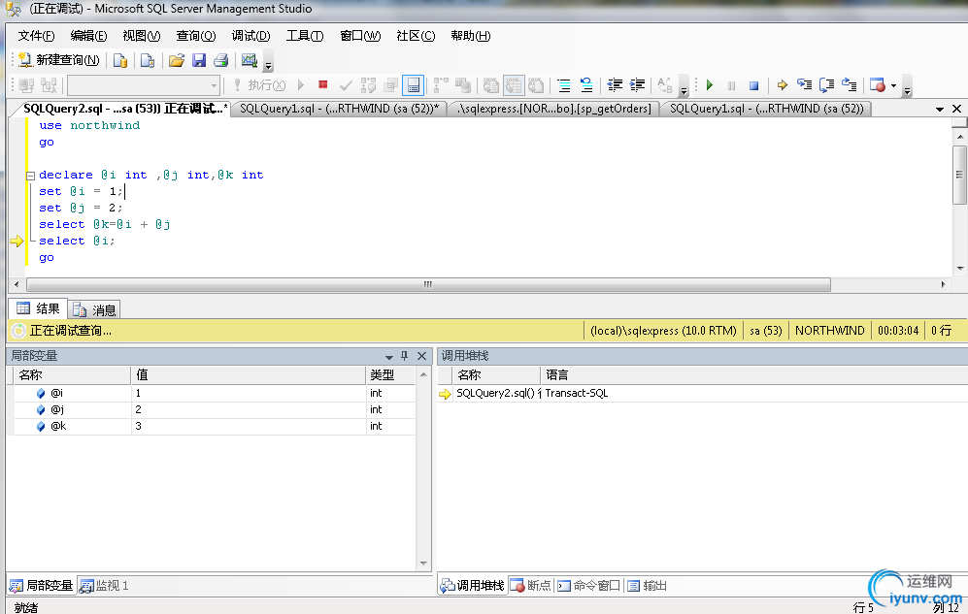Click the Show Next Statement yellow arrow icon
This screenshot has width=968, height=614.
[783, 85]
